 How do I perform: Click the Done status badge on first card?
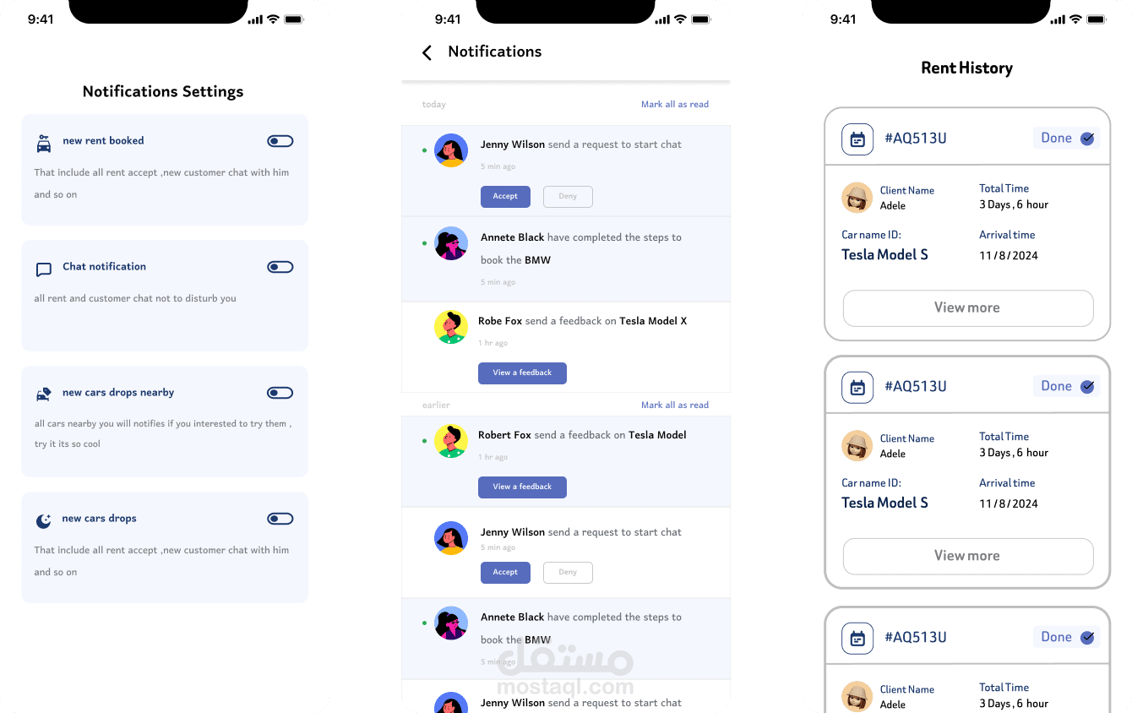pos(1067,139)
